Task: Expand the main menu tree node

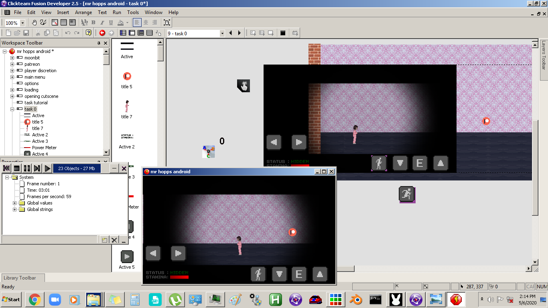Action: pyautogui.click(x=12, y=77)
